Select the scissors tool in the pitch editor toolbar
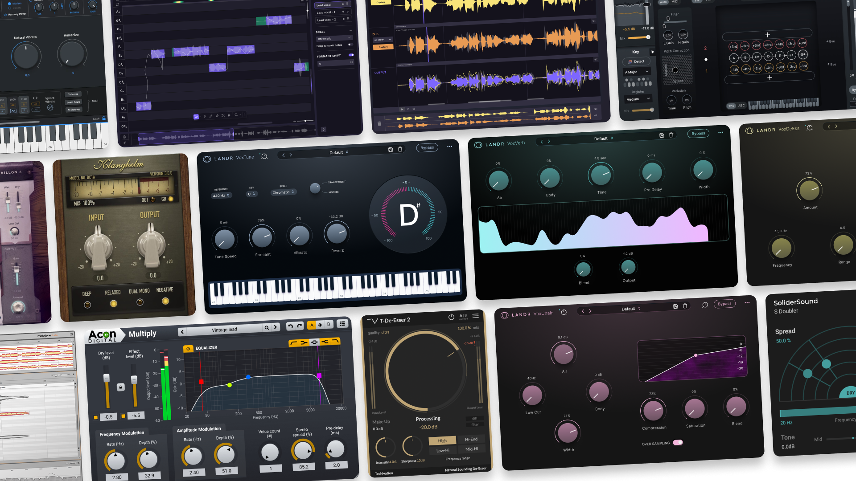 [223, 116]
